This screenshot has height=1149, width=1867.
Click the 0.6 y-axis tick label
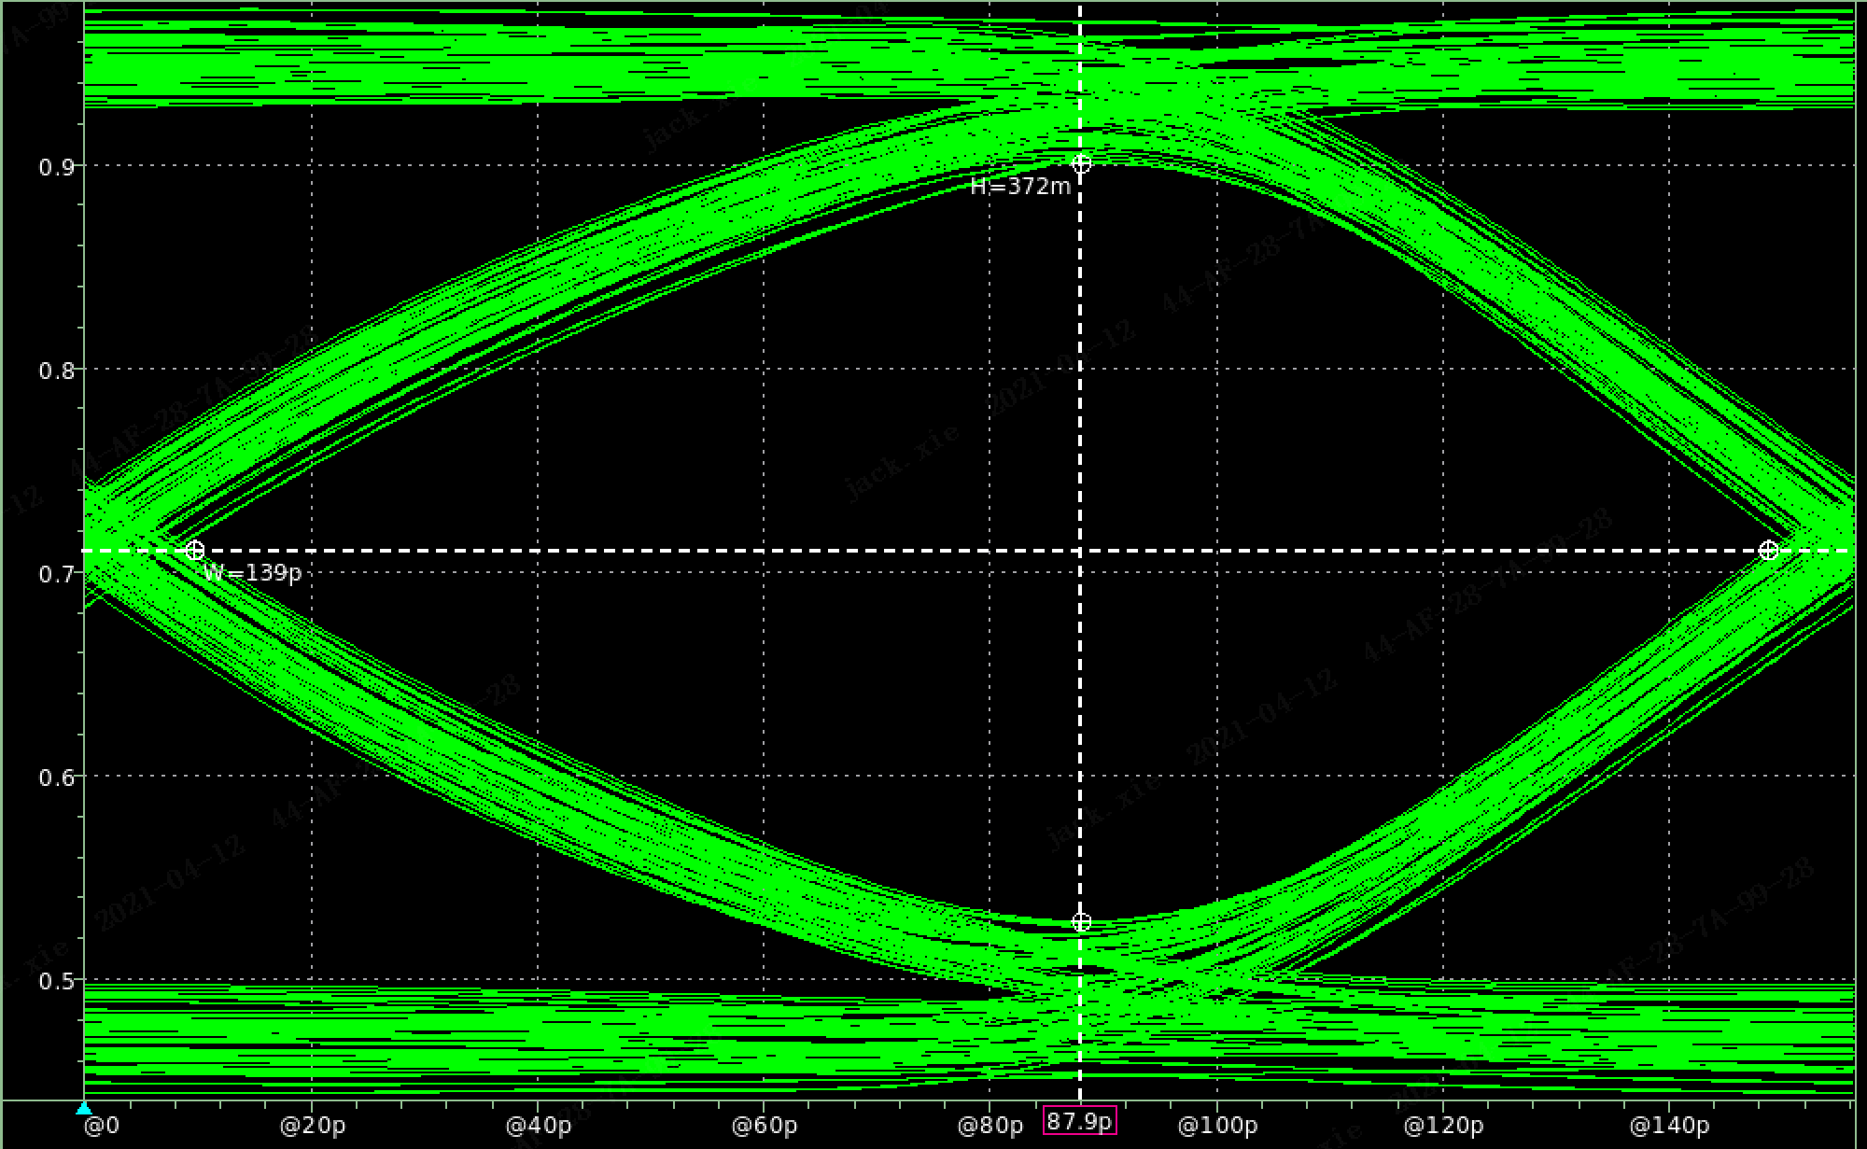coord(56,778)
